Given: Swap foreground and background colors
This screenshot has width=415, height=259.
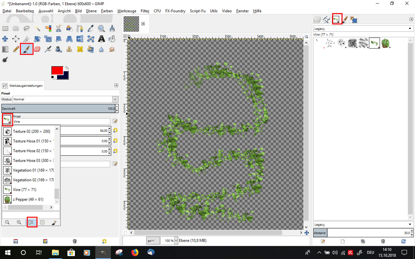Looking at the screenshot, I should (67, 68).
